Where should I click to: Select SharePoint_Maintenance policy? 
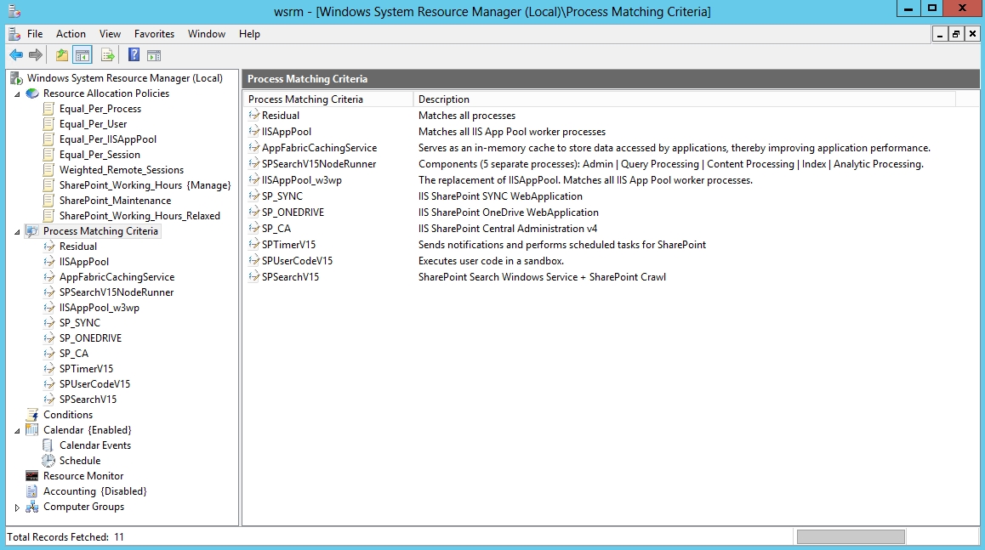tap(115, 201)
